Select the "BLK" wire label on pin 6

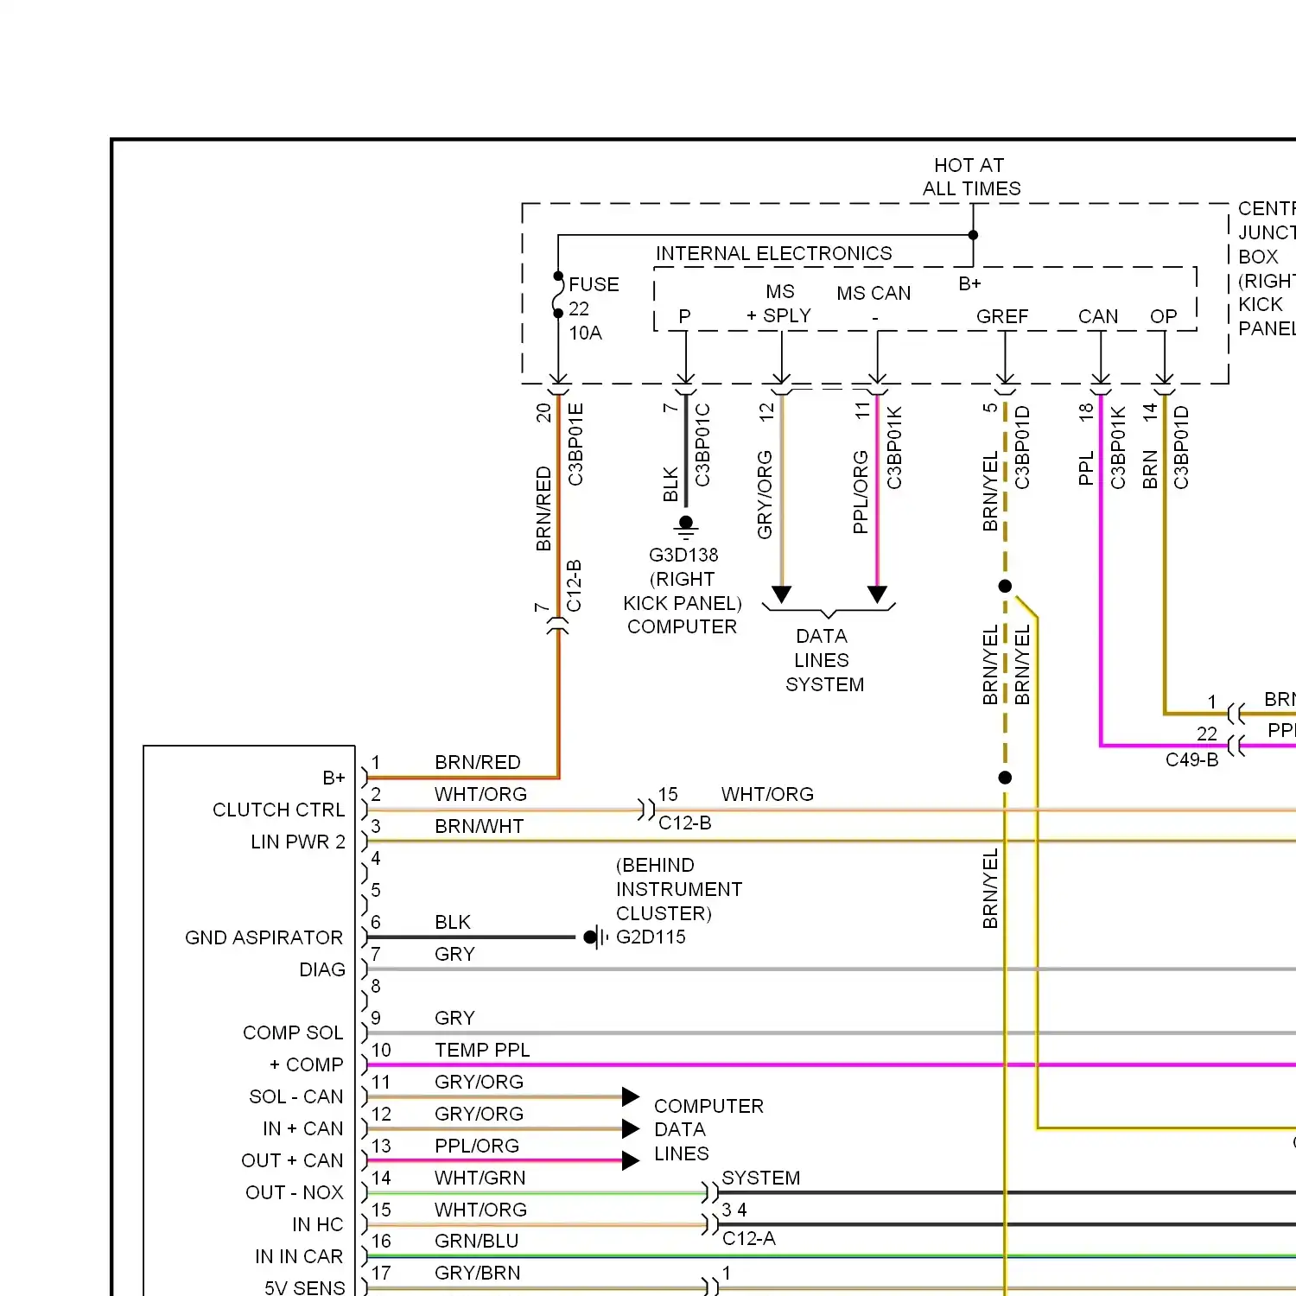pos(453,922)
